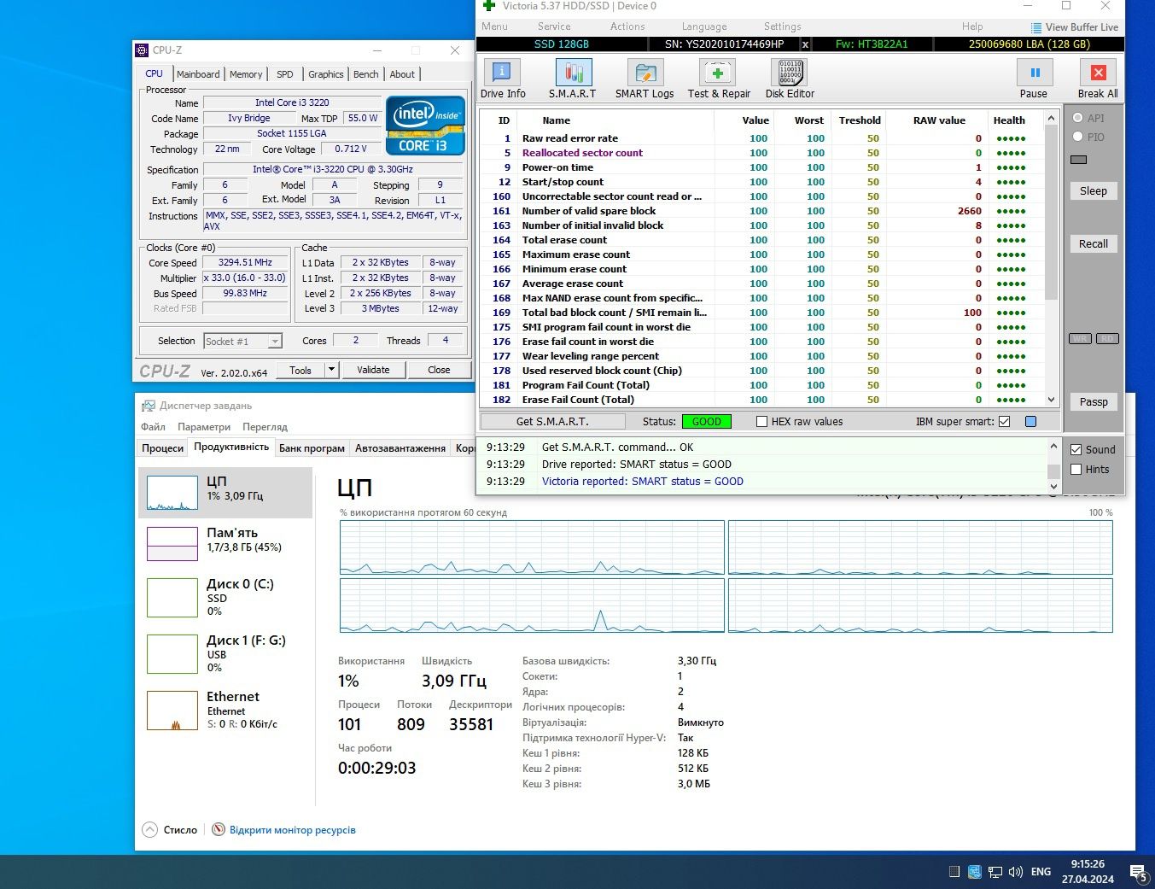Toggle HEX raw values checkbox
Viewport: 1155px width, 889px height.
761,421
